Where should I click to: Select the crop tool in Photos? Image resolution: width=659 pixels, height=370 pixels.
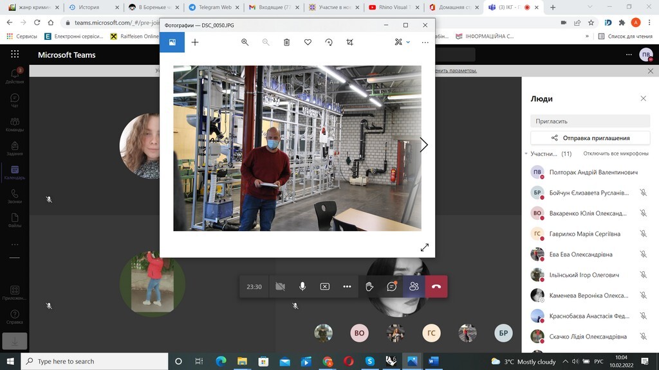point(349,42)
